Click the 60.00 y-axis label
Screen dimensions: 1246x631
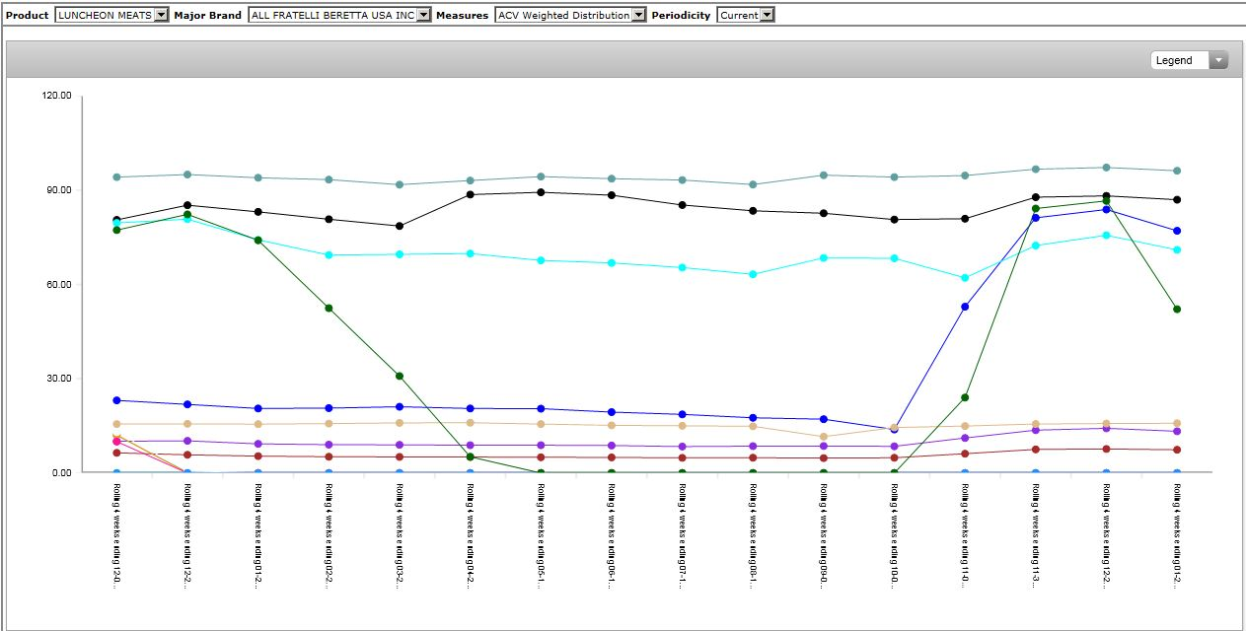pos(57,285)
